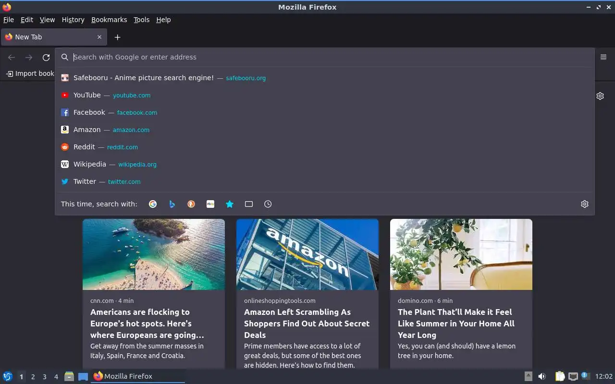Click the show desktop taskbar icon
The height and width of the screenshot is (384, 615).
pyautogui.click(x=83, y=376)
